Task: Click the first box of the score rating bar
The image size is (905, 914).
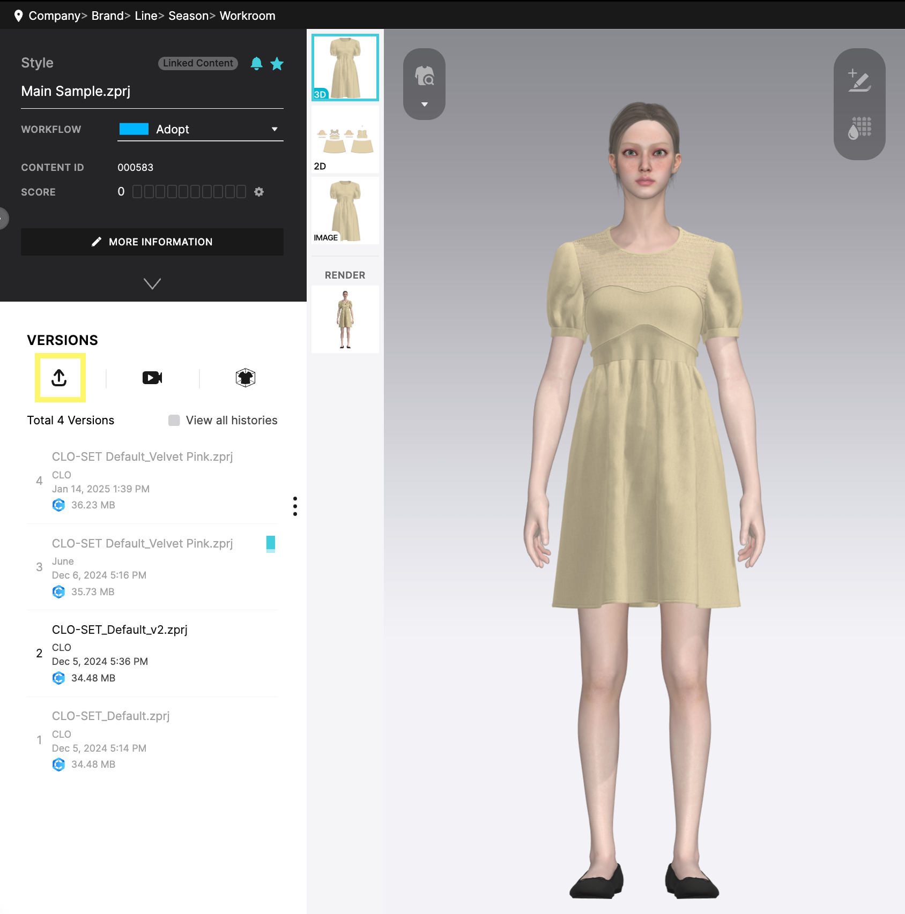Action: pos(138,191)
